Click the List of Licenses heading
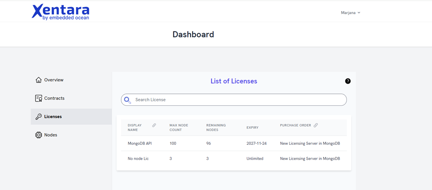 [234, 81]
